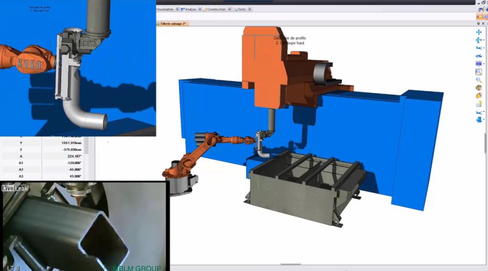Select the A1 axis value field

63,163
